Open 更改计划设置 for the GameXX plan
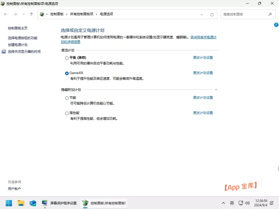279x209 pixels. pyautogui.click(x=203, y=73)
